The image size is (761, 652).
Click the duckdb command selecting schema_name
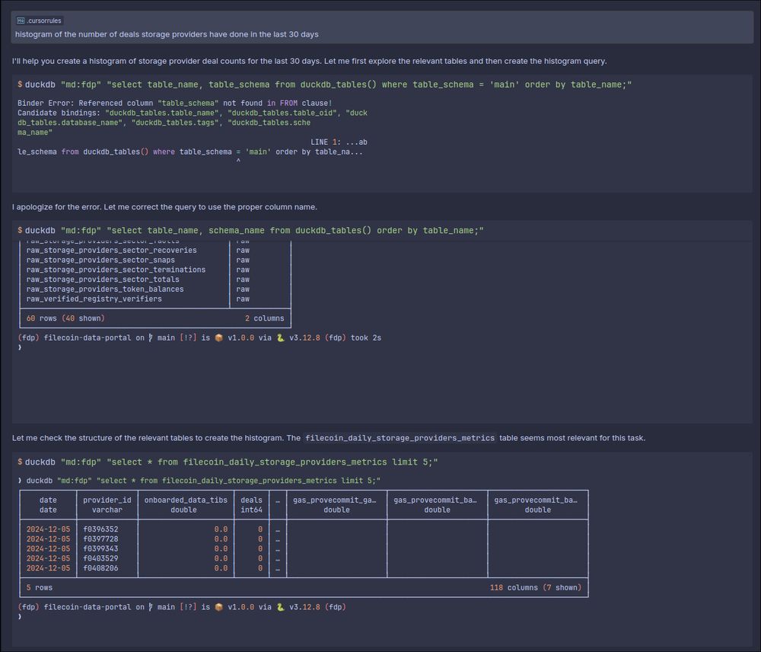tap(250, 230)
